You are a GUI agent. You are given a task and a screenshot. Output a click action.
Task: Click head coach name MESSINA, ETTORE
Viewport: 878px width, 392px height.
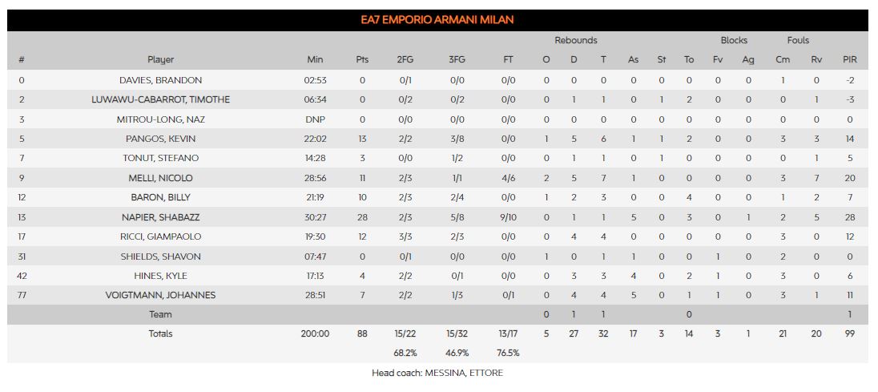(x=464, y=373)
